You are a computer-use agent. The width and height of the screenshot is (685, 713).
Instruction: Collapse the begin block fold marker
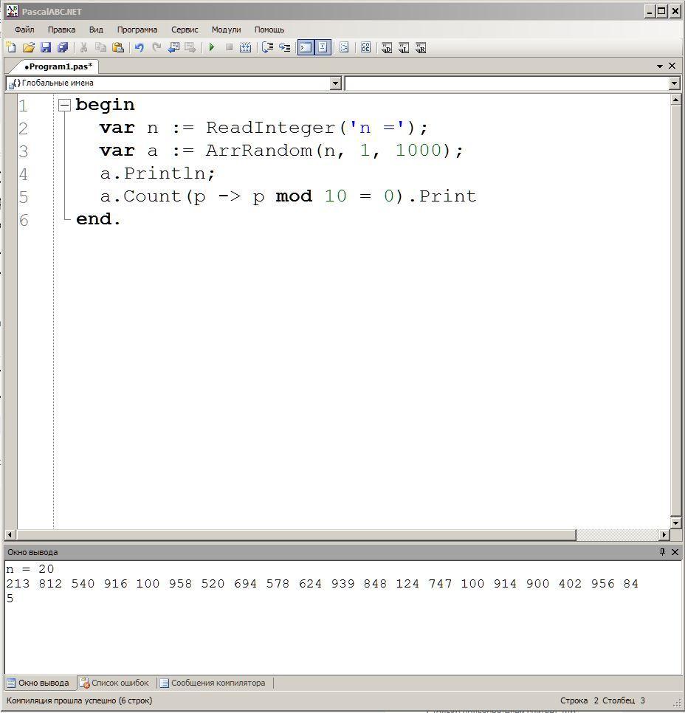tap(65, 106)
